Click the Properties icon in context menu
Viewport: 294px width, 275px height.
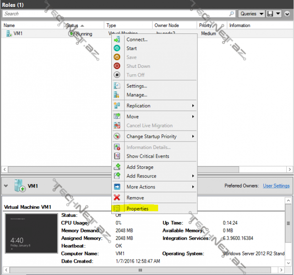(x=117, y=209)
